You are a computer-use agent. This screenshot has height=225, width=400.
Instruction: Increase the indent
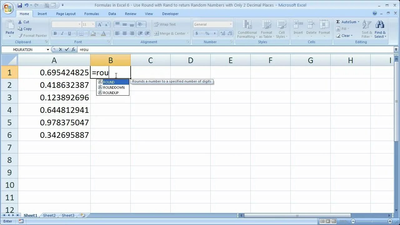(147, 33)
